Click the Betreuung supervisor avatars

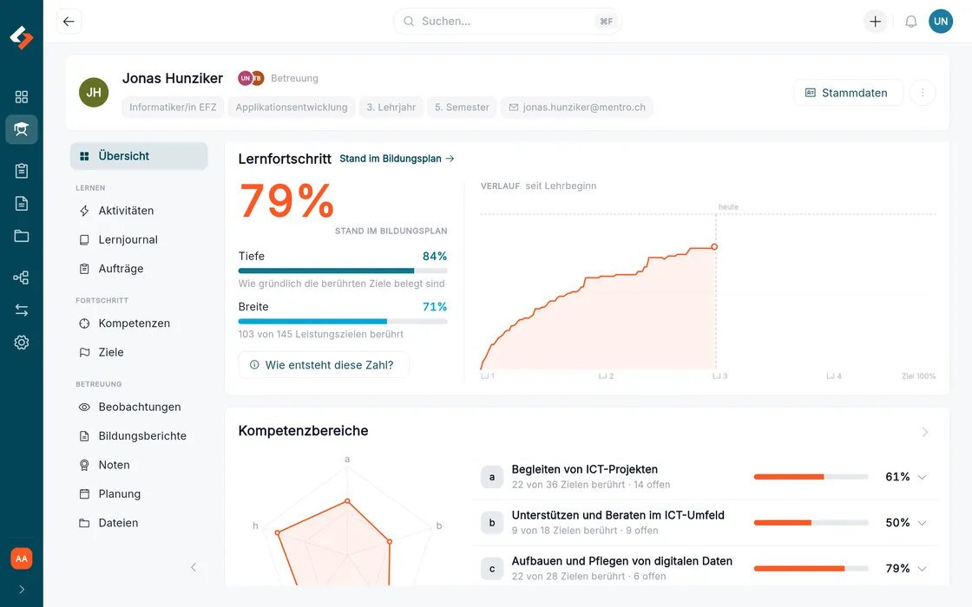point(251,78)
